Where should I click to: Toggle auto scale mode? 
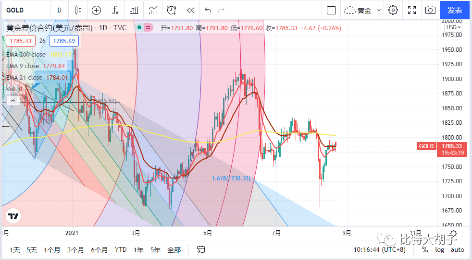[458, 250]
